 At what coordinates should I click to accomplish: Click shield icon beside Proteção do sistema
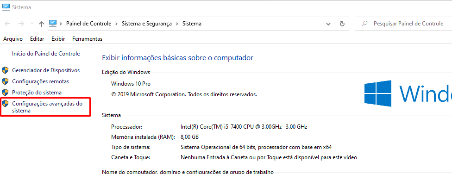[x=5, y=93]
